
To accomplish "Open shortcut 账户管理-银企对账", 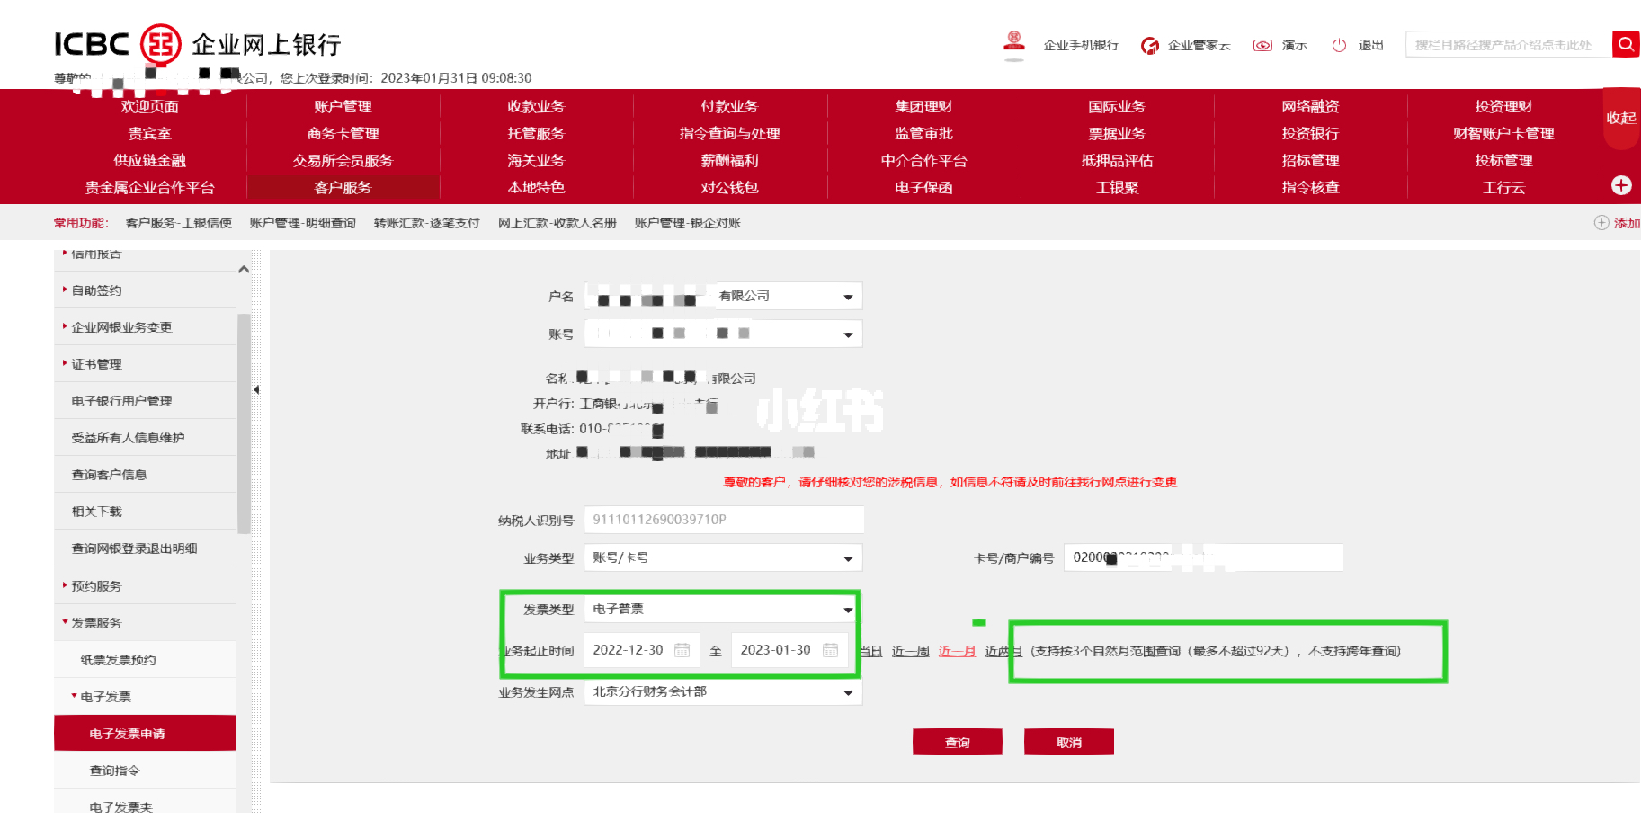I will [688, 223].
